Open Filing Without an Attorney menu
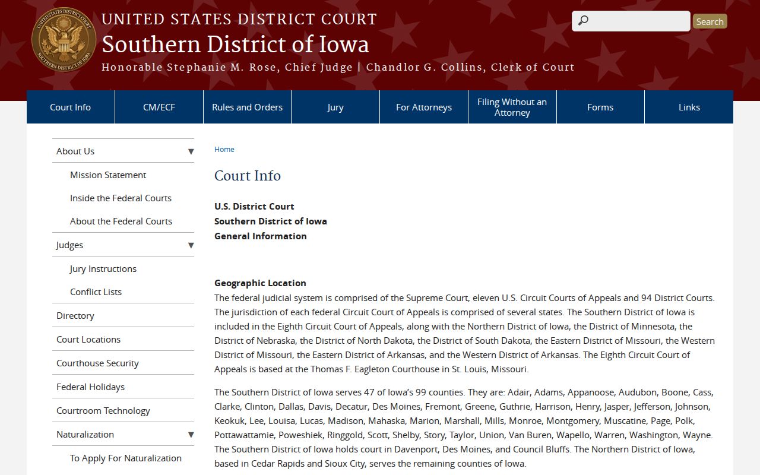Image resolution: width=760 pixels, height=475 pixels. 512,107
